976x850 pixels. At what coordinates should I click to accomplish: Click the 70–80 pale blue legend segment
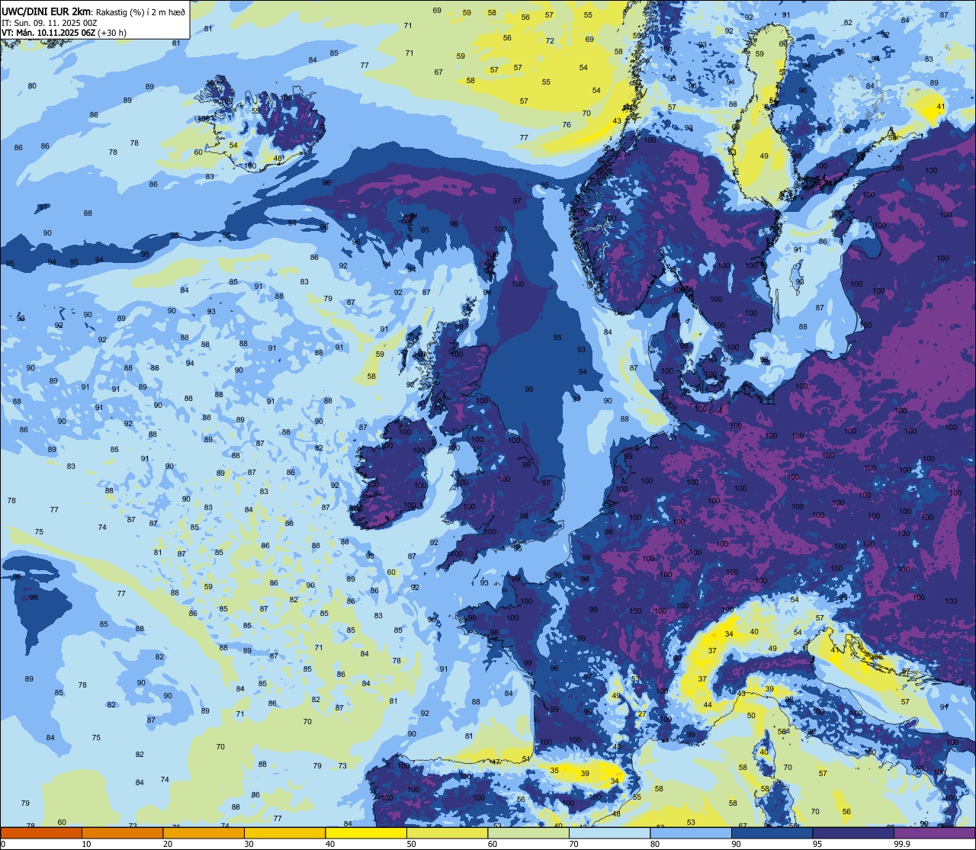609,833
